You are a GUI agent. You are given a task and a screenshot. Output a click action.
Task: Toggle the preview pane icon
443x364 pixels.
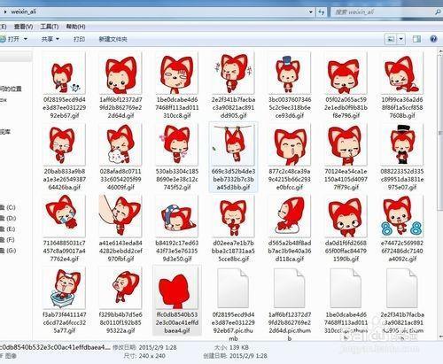[416, 39]
